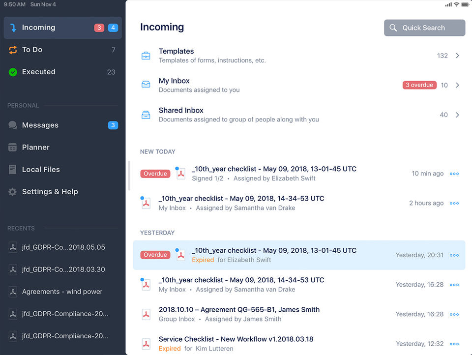472x355 pixels.
Task: Click the To Do orange loop icon
Action: click(13, 50)
